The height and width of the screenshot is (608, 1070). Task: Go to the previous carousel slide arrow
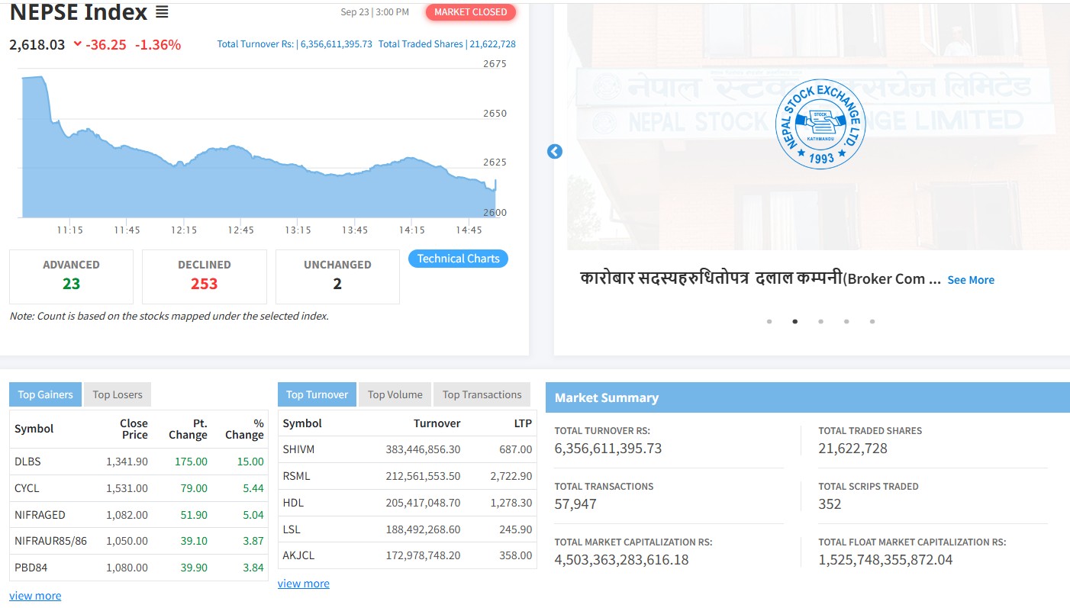[x=555, y=152]
